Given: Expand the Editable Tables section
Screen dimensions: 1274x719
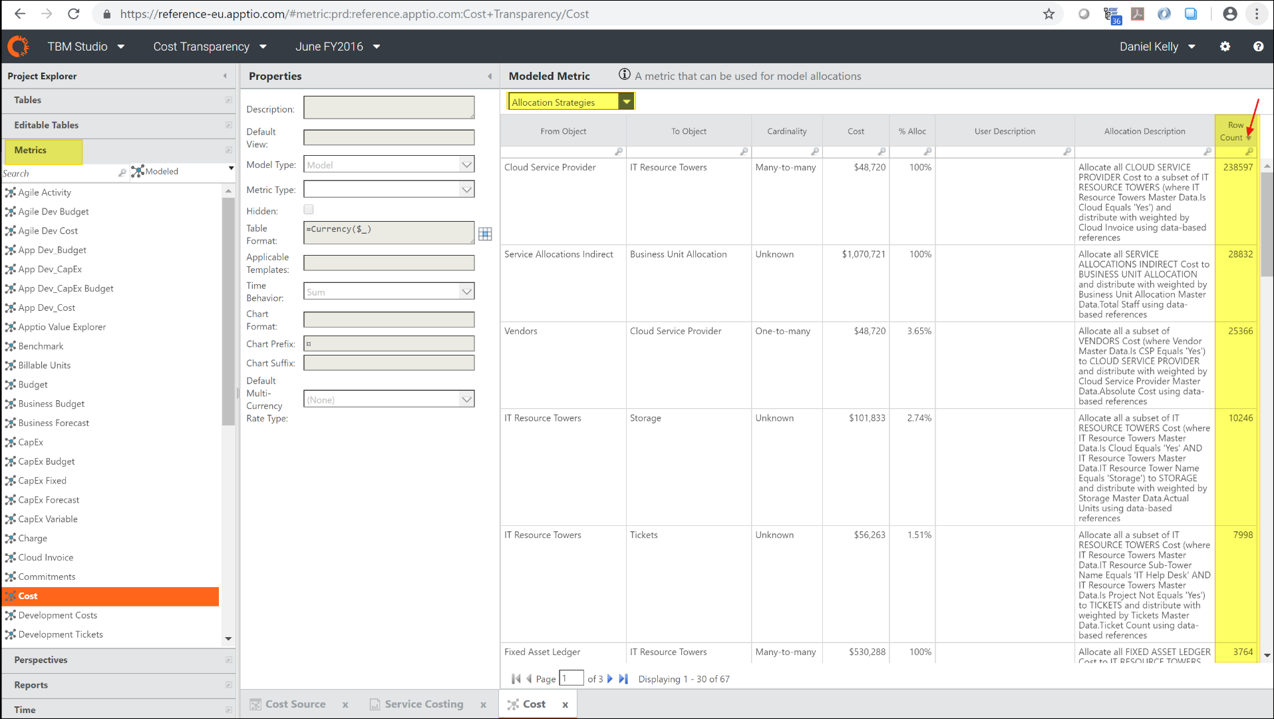Looking at the screenshot, I should [x=118, y=125].
